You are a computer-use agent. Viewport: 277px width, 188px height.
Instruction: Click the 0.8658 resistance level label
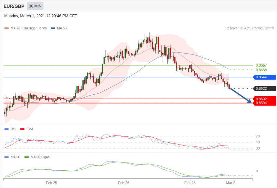[x=261, y=70]
